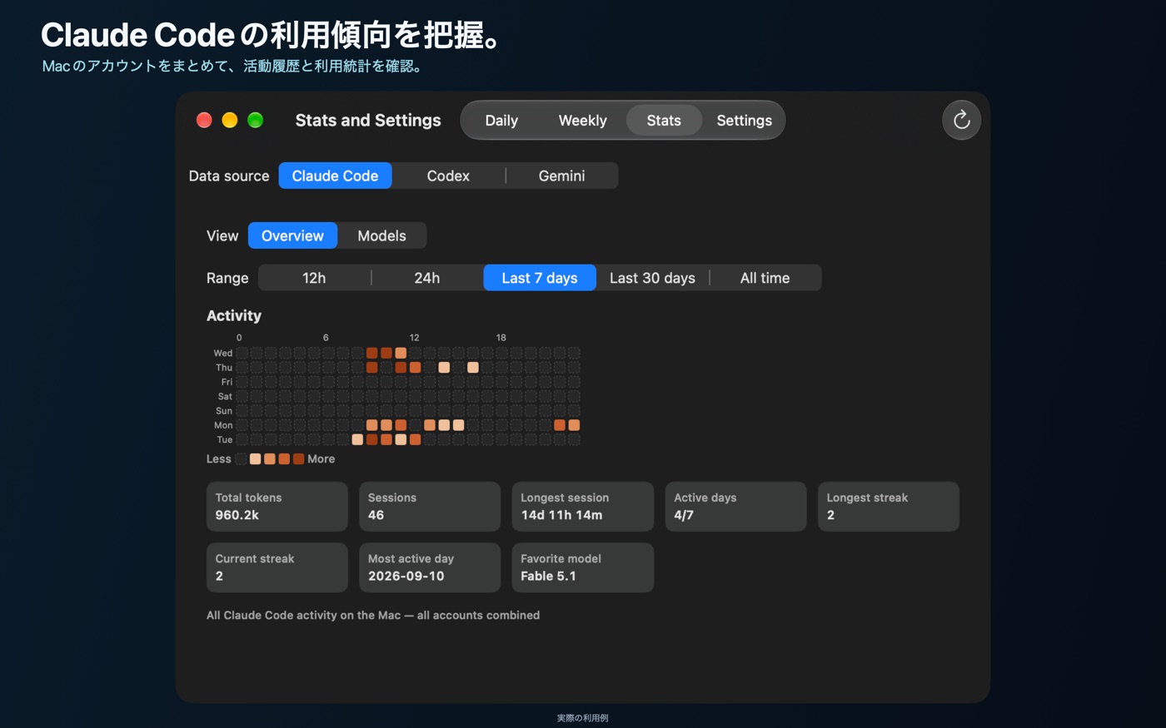Click the Wed row label in heatmap
Screen dimensions: 1166x728
[223, 353]
